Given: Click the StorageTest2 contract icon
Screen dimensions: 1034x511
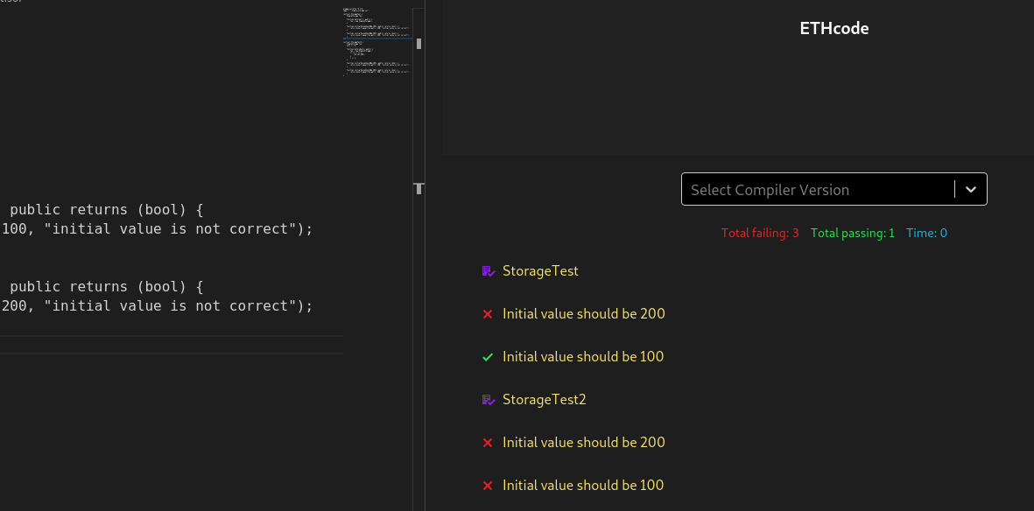Looking at the screenshot, I should tap(488, 400).
